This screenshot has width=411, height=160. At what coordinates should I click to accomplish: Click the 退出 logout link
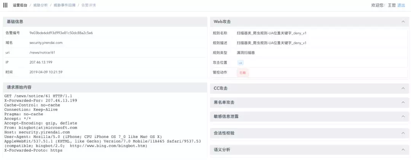pos(401,5)
